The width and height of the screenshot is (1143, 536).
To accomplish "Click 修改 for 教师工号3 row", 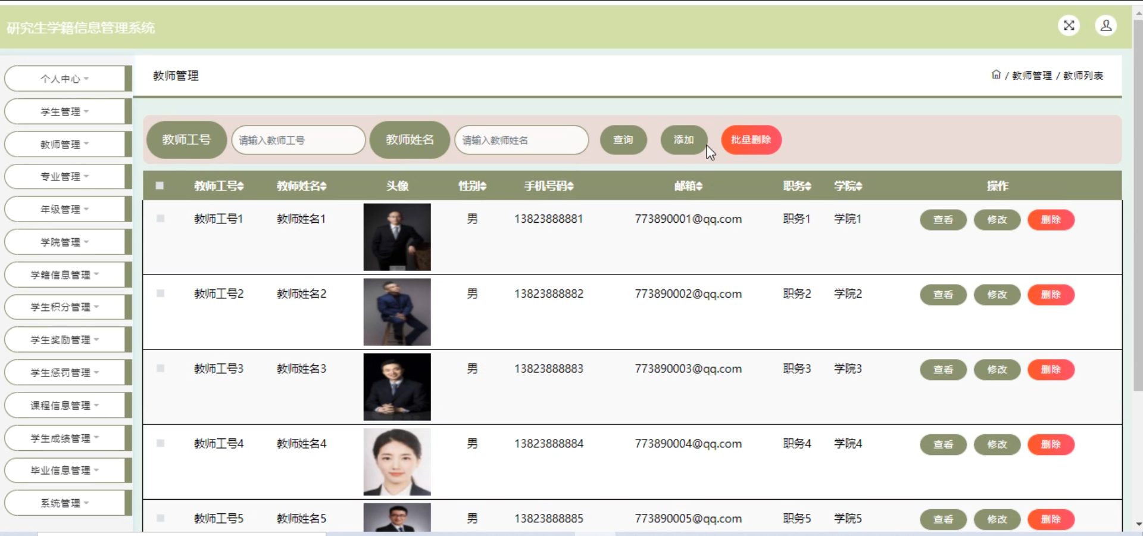I will point(997,370).
